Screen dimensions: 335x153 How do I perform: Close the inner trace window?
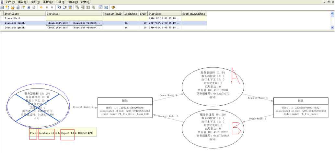[333, 2]
